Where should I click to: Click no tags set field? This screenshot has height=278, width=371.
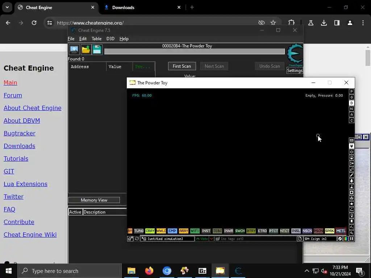click(255, 239)
